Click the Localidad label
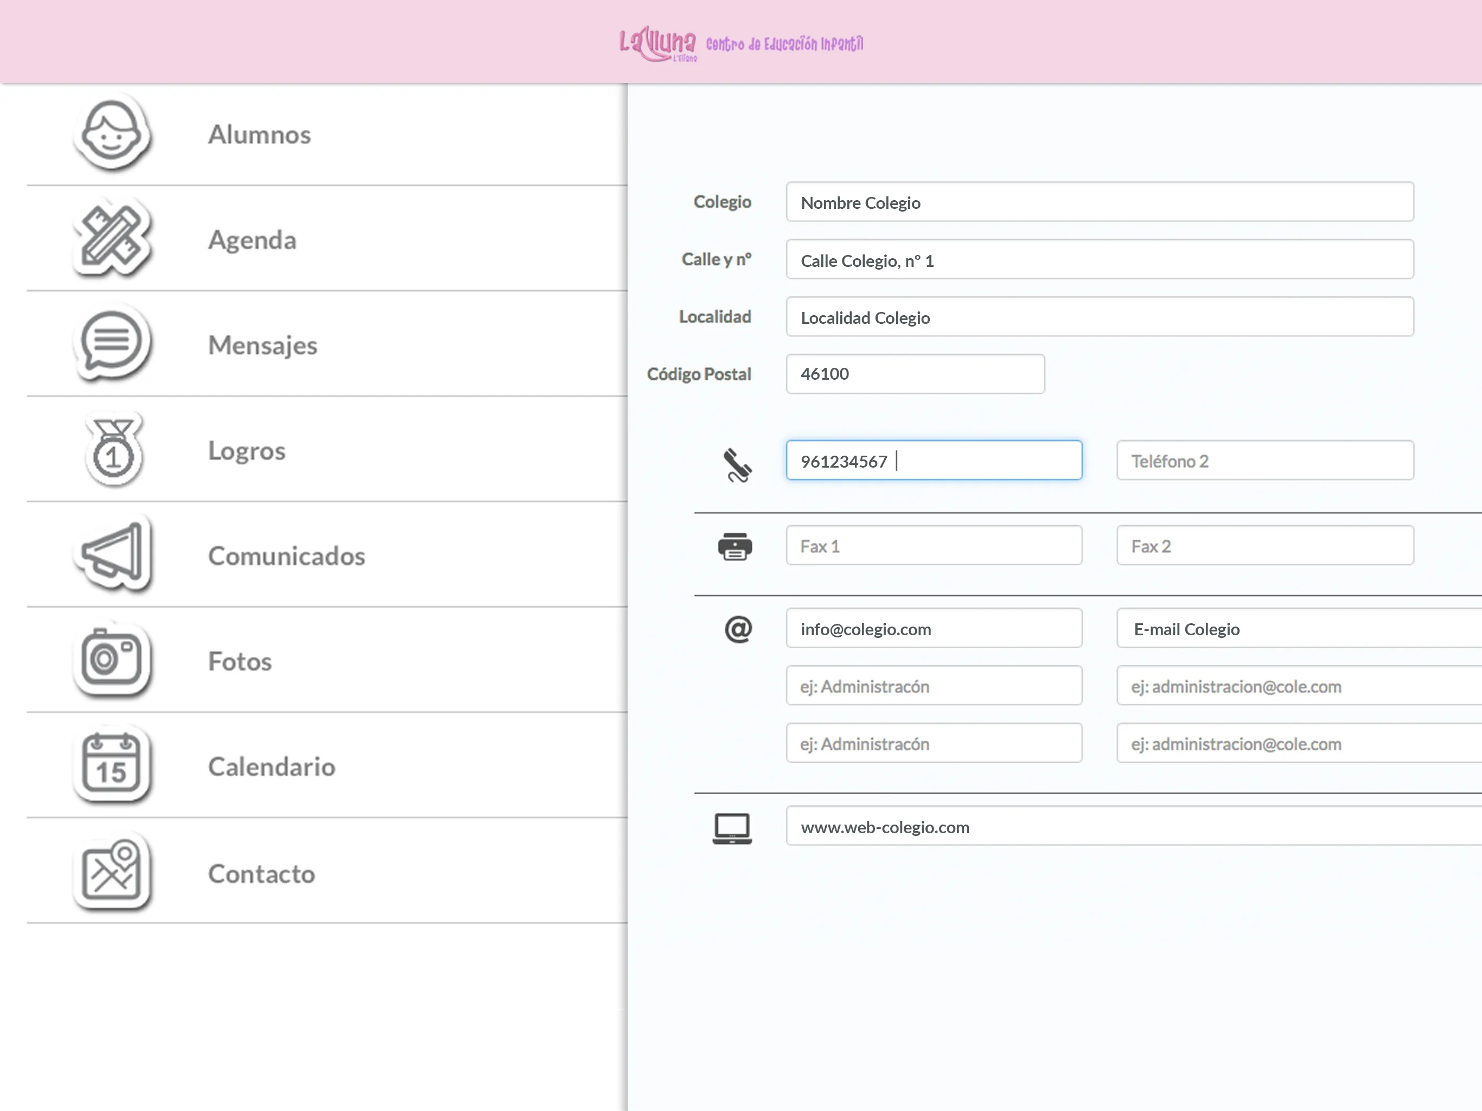Image resolution: width=1482 pixels, height=1111 pixels. click(x=715, y=316)
